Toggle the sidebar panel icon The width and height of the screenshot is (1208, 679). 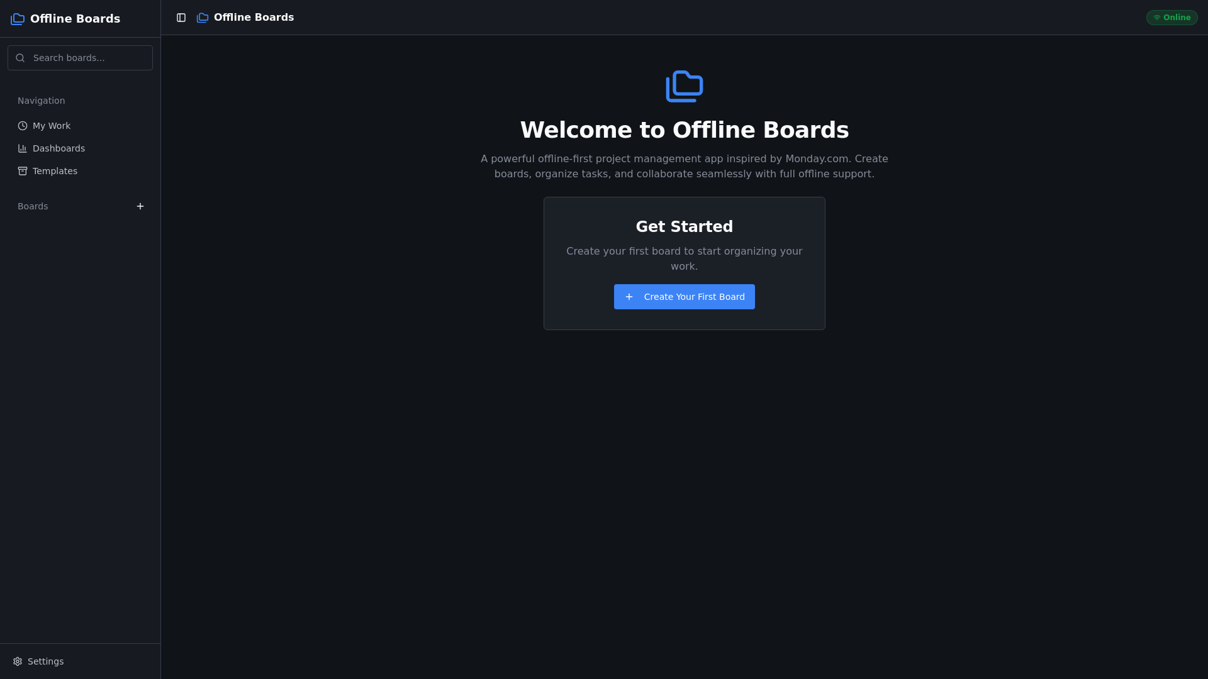click(x=181, y=18)
